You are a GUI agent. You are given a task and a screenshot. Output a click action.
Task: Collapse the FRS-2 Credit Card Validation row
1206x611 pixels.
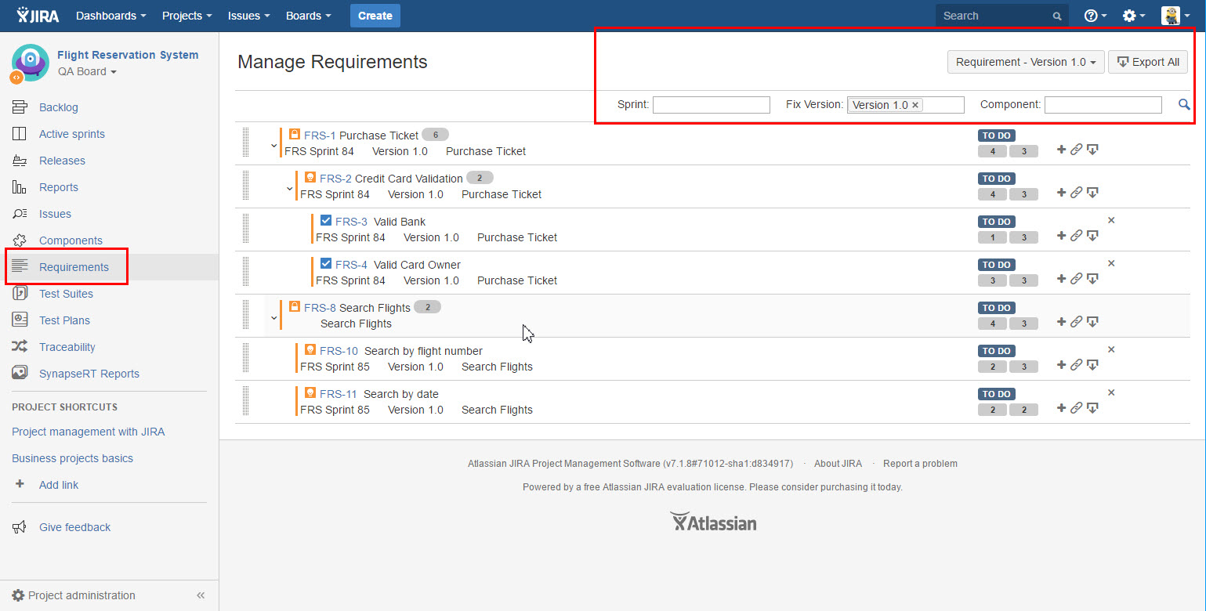(x=290, y=189)
